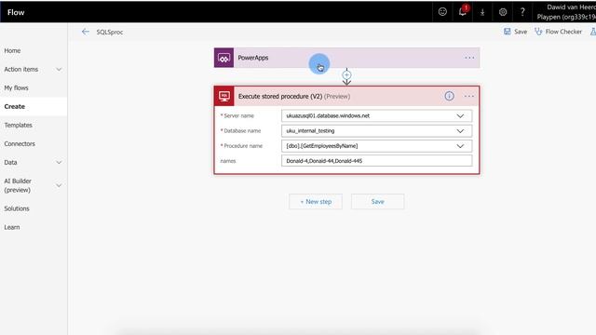Open PowerApps step ellipsis menu

click(469, 58)
